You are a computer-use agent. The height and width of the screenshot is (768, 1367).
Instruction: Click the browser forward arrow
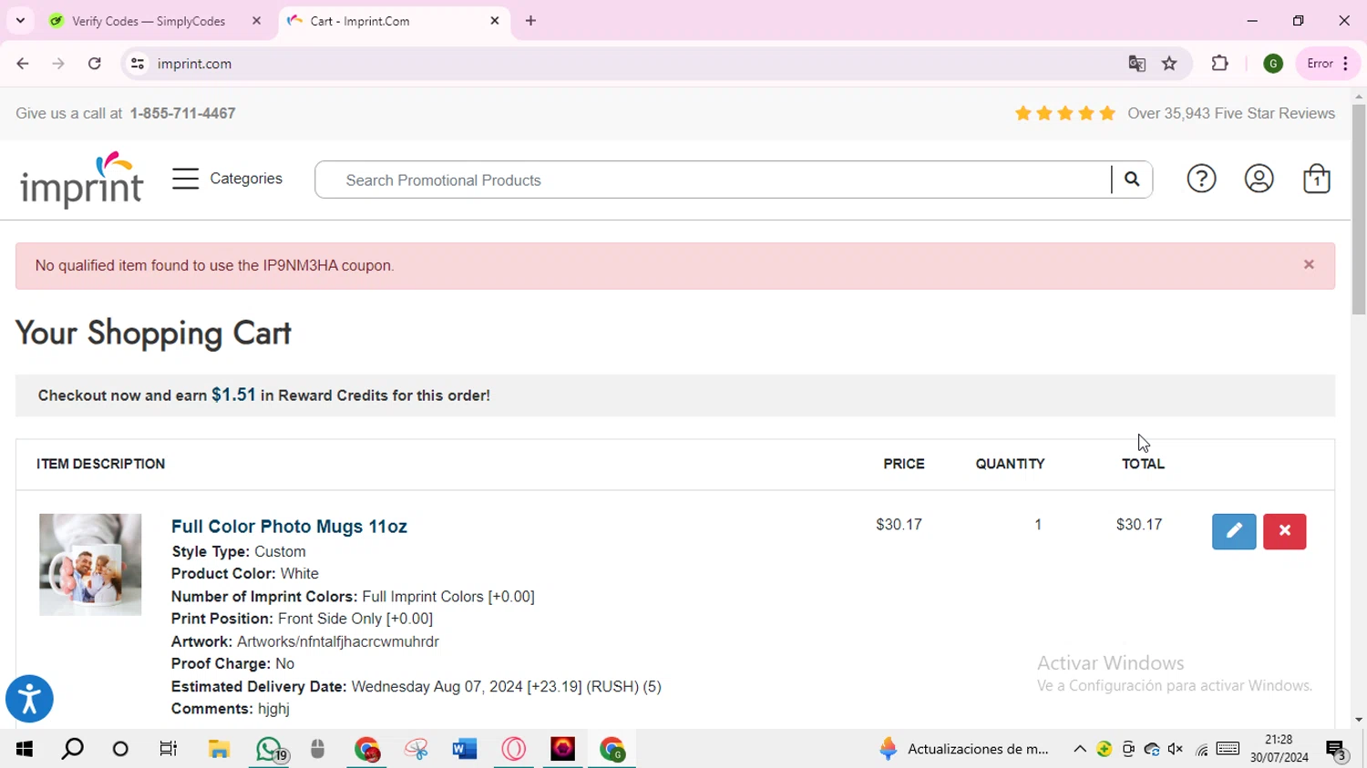tap(58, 64)
